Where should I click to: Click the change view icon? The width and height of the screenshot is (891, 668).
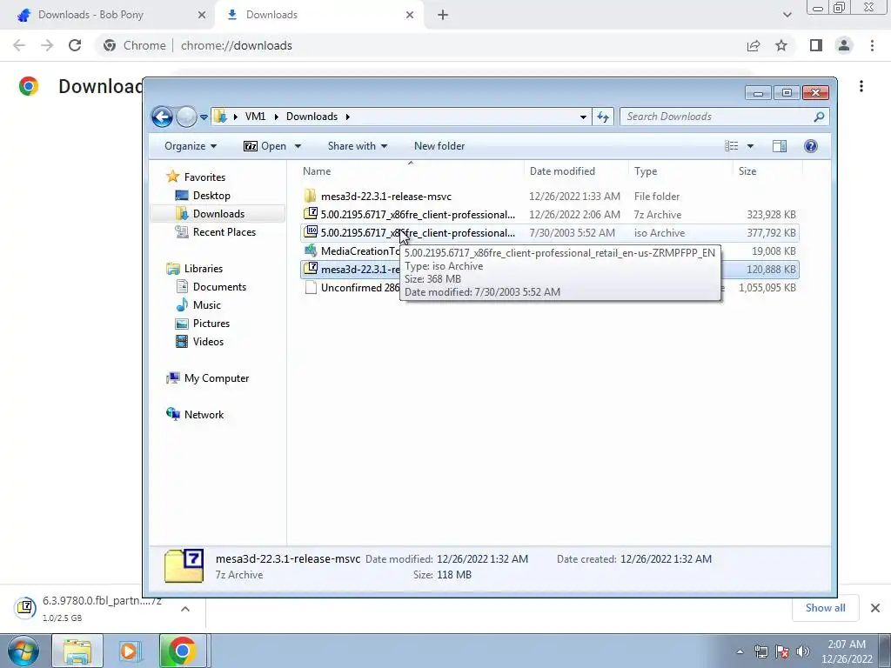732,146
